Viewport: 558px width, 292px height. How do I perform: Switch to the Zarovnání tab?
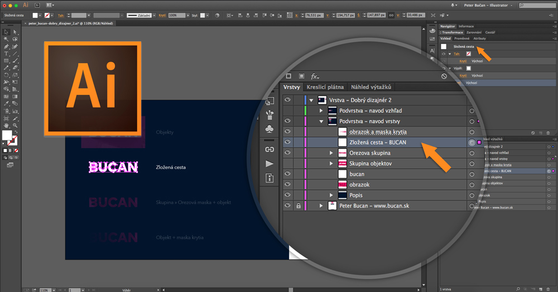[x=474, y=32]
